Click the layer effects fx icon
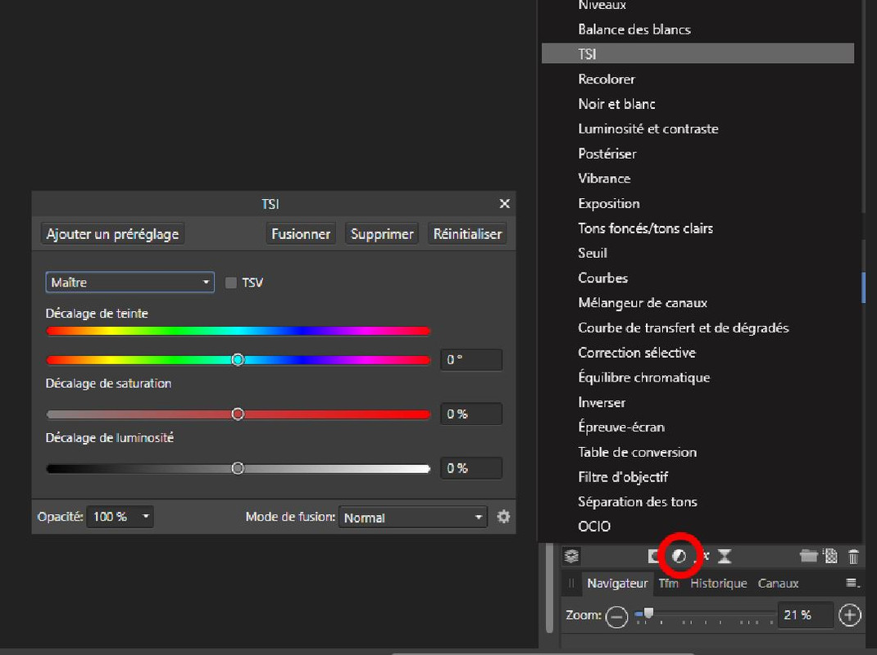The width and height of the screenshot is (877, 655). pos(703,556)
